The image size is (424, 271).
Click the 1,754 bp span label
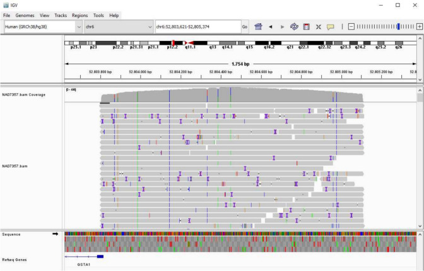pos(240,64)
